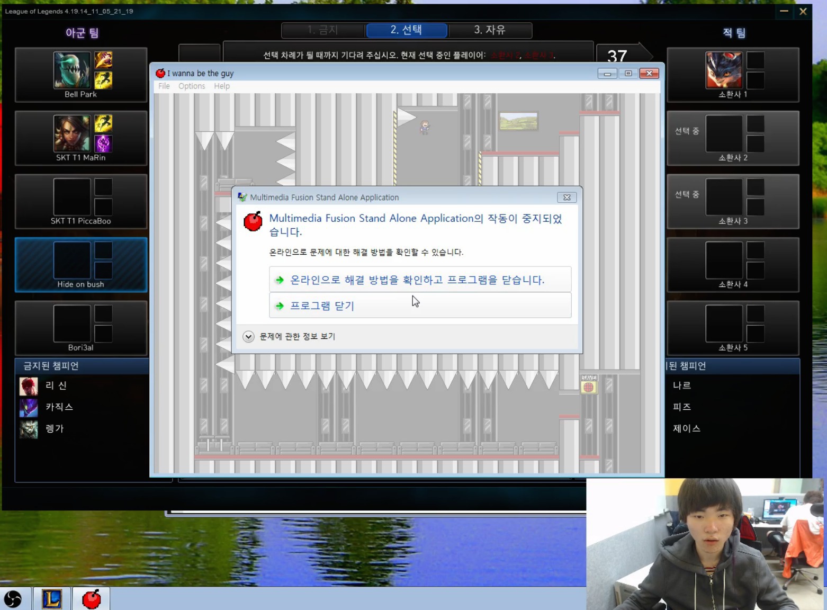Click SKT T1 MaRin's purple summoner spell icon
The width and height of the screenshot is (827, 610).
[103, 143]
